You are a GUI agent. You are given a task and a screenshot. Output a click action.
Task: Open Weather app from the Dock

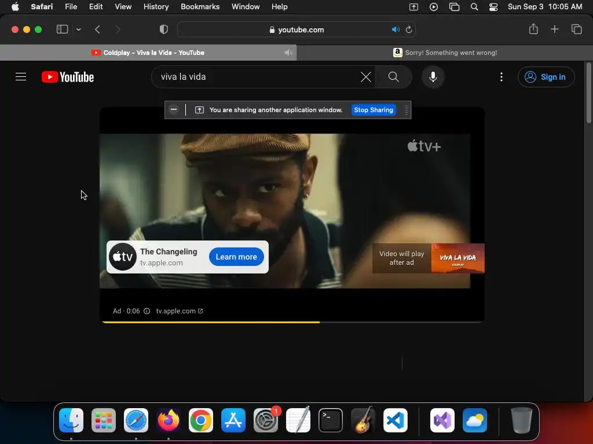(475, 420)
